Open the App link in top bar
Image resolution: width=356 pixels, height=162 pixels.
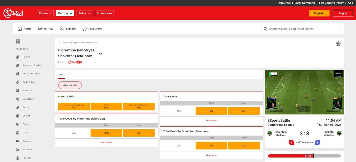tap(350, 3)
